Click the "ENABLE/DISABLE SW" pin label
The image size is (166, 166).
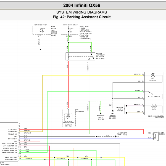click(10, 152)
